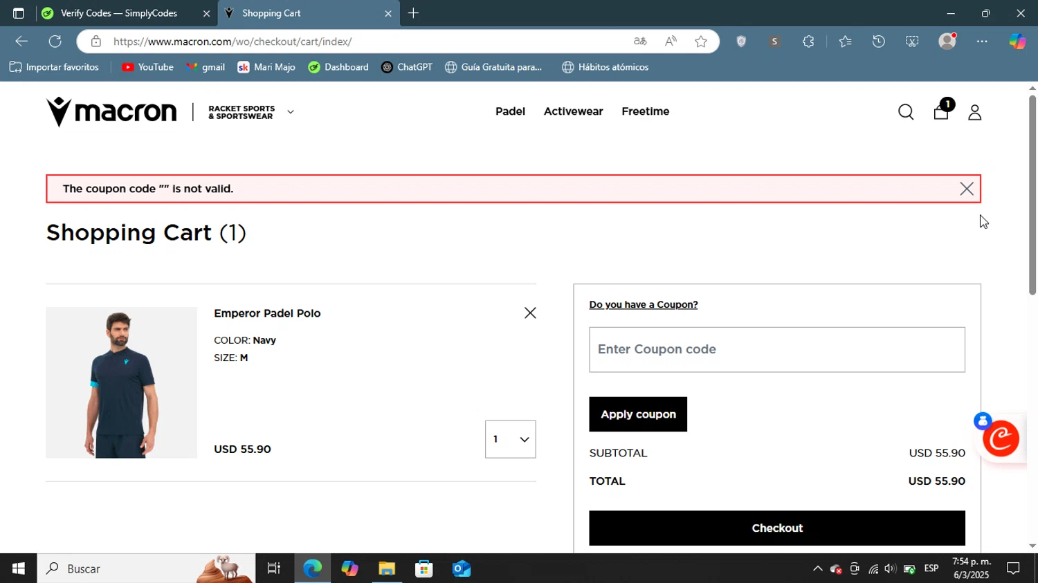Open the Copilot sidebar icon
Viewport: 1038px width, 583px height.
coord(1017,41)
